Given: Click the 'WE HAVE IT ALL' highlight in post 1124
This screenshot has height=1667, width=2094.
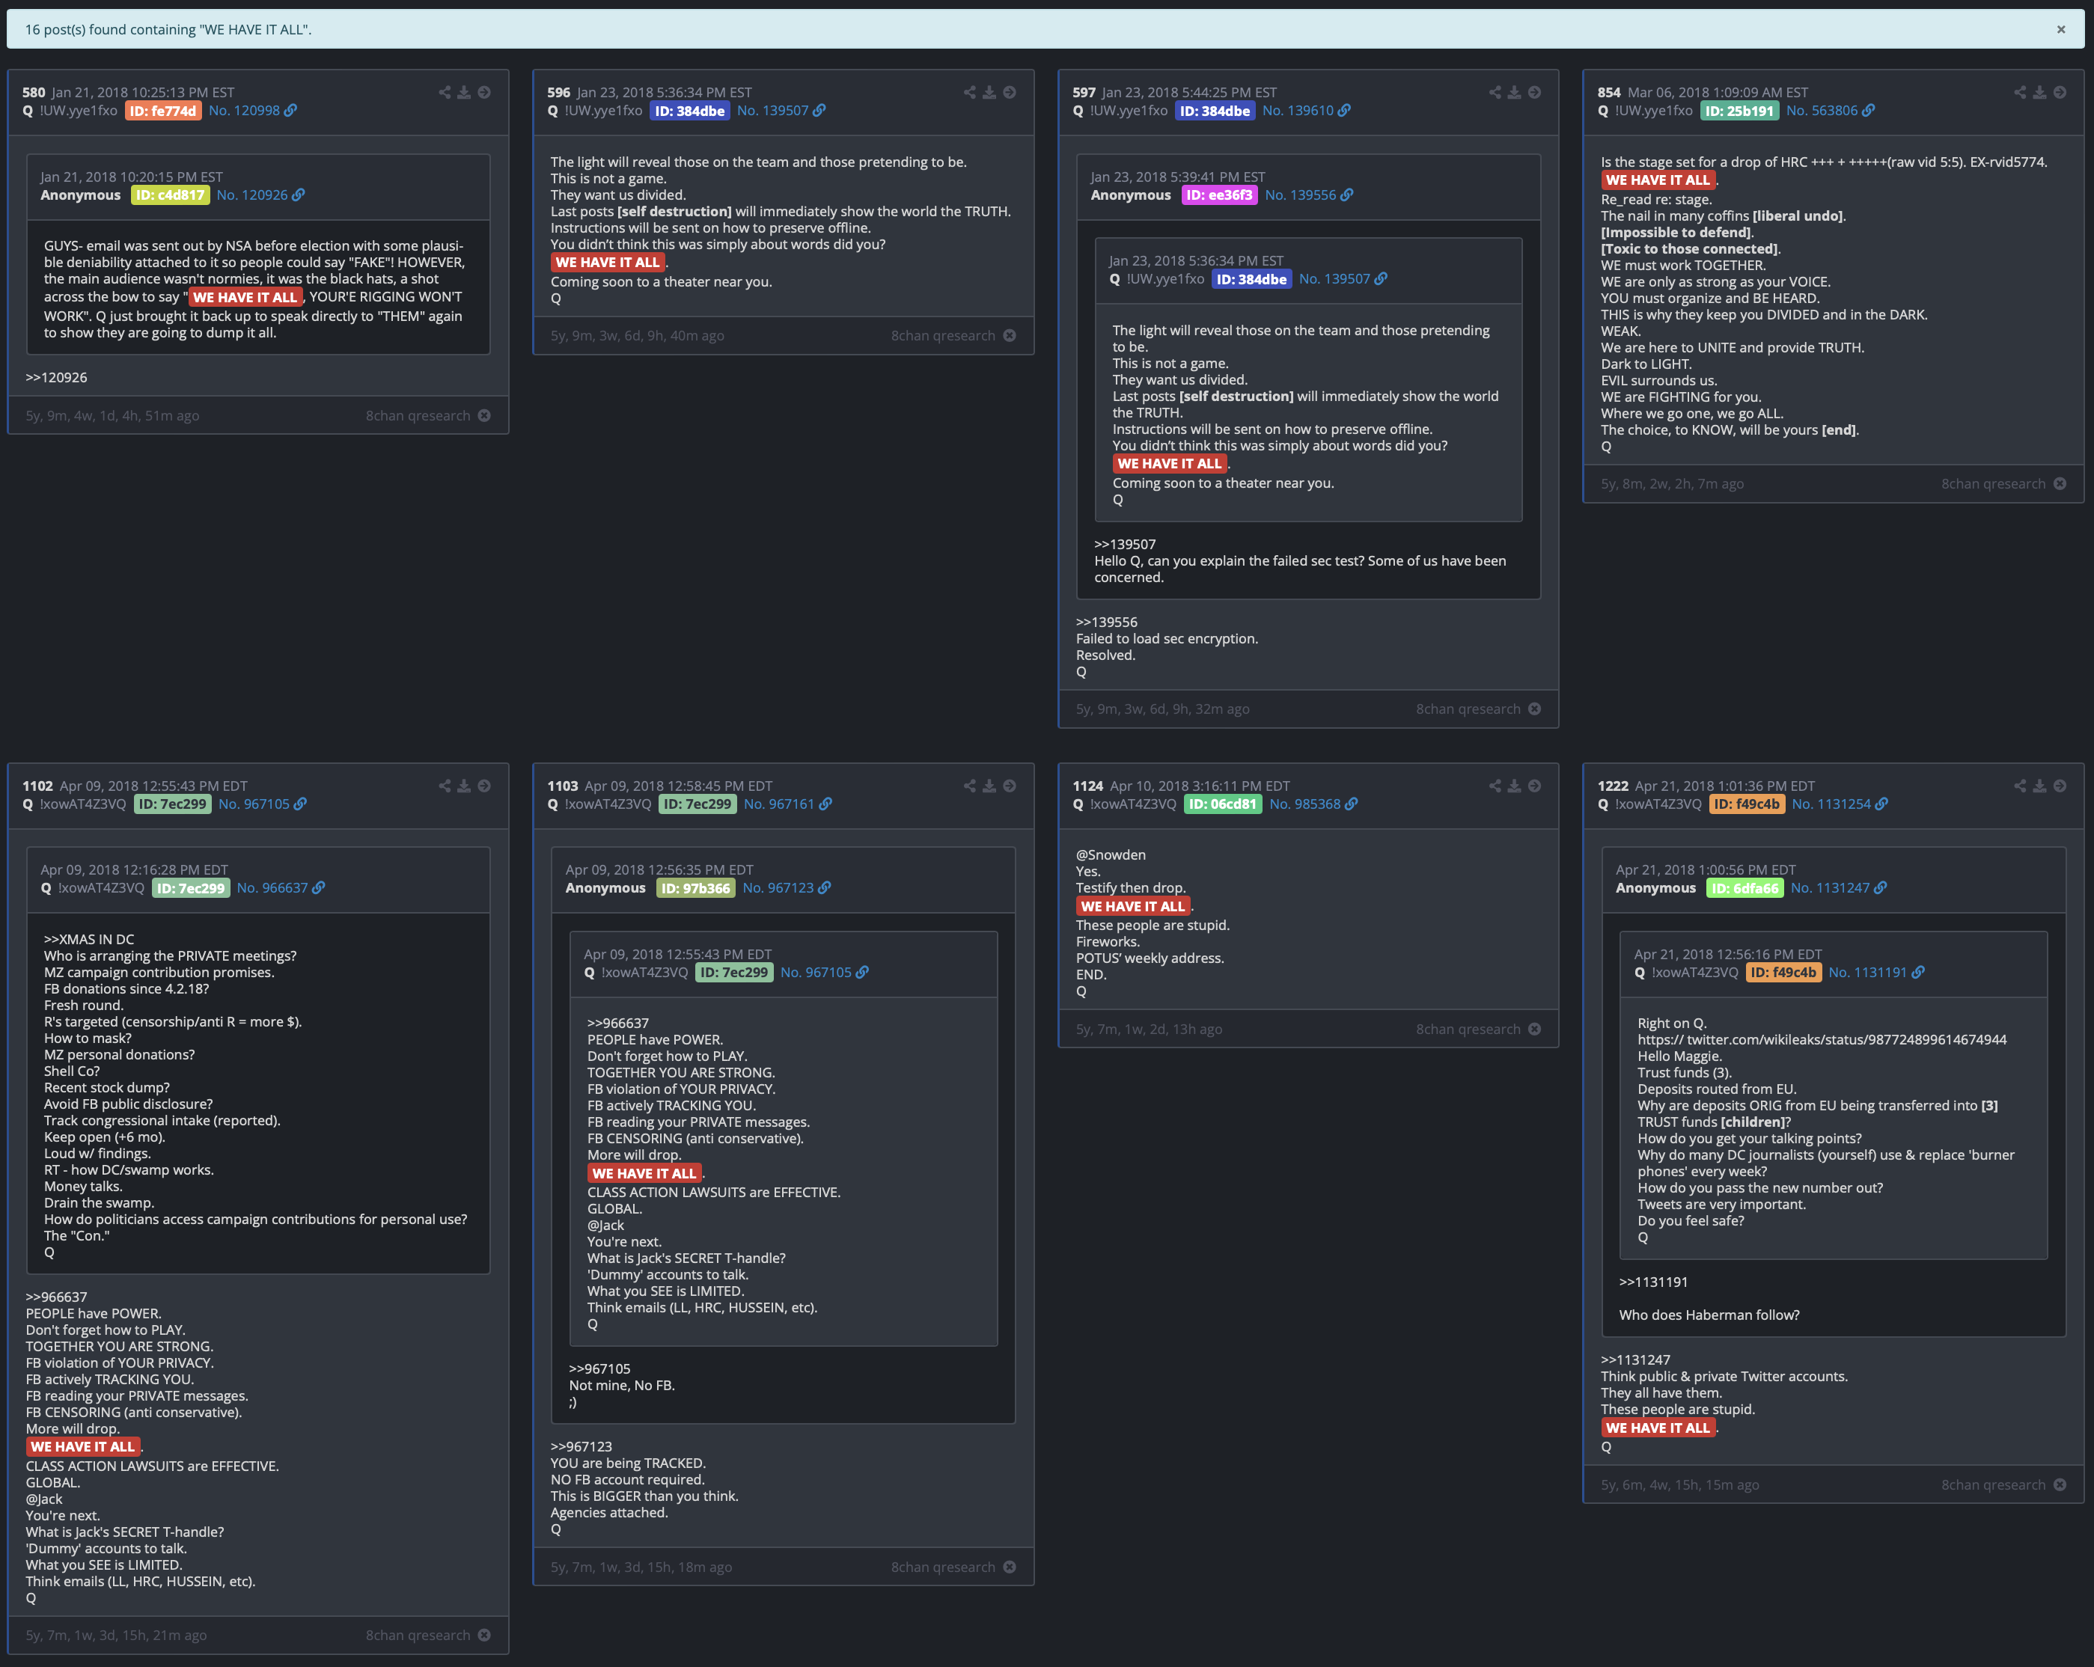Looking at the screenshot, I should 1132,906.
